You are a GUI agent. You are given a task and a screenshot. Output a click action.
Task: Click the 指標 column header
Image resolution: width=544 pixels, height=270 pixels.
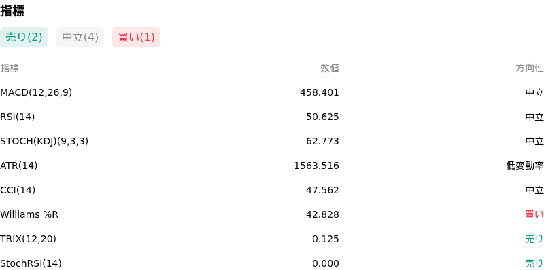(x=10, y=69)
